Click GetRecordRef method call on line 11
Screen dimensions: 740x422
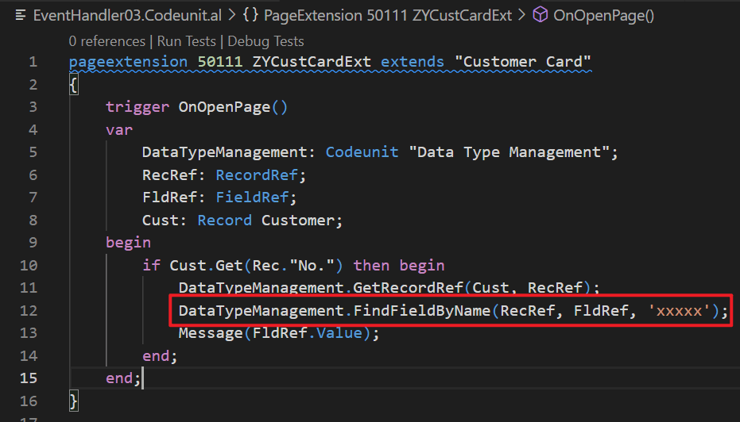point(409,288)
